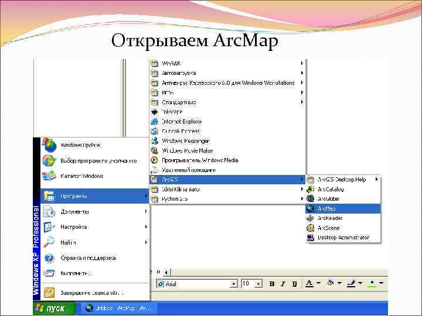422x316 pixels.
Task: Toggle Underline formatting button
Action: (x=294, y=284)
